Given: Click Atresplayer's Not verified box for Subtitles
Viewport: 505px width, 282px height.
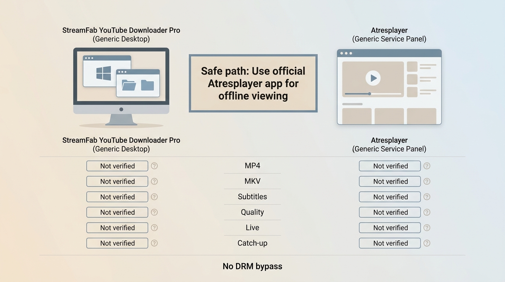Looking at the screenshot, I should (390, 197).
